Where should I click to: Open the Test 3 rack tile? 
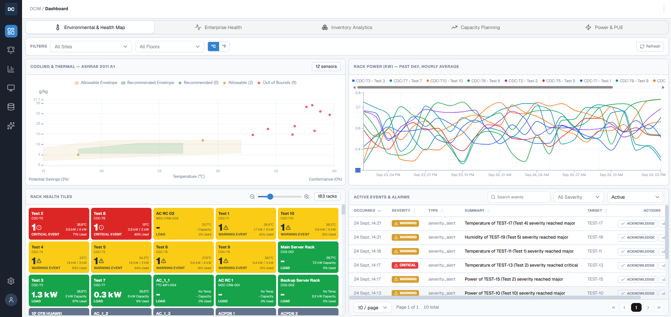point(59,290)
